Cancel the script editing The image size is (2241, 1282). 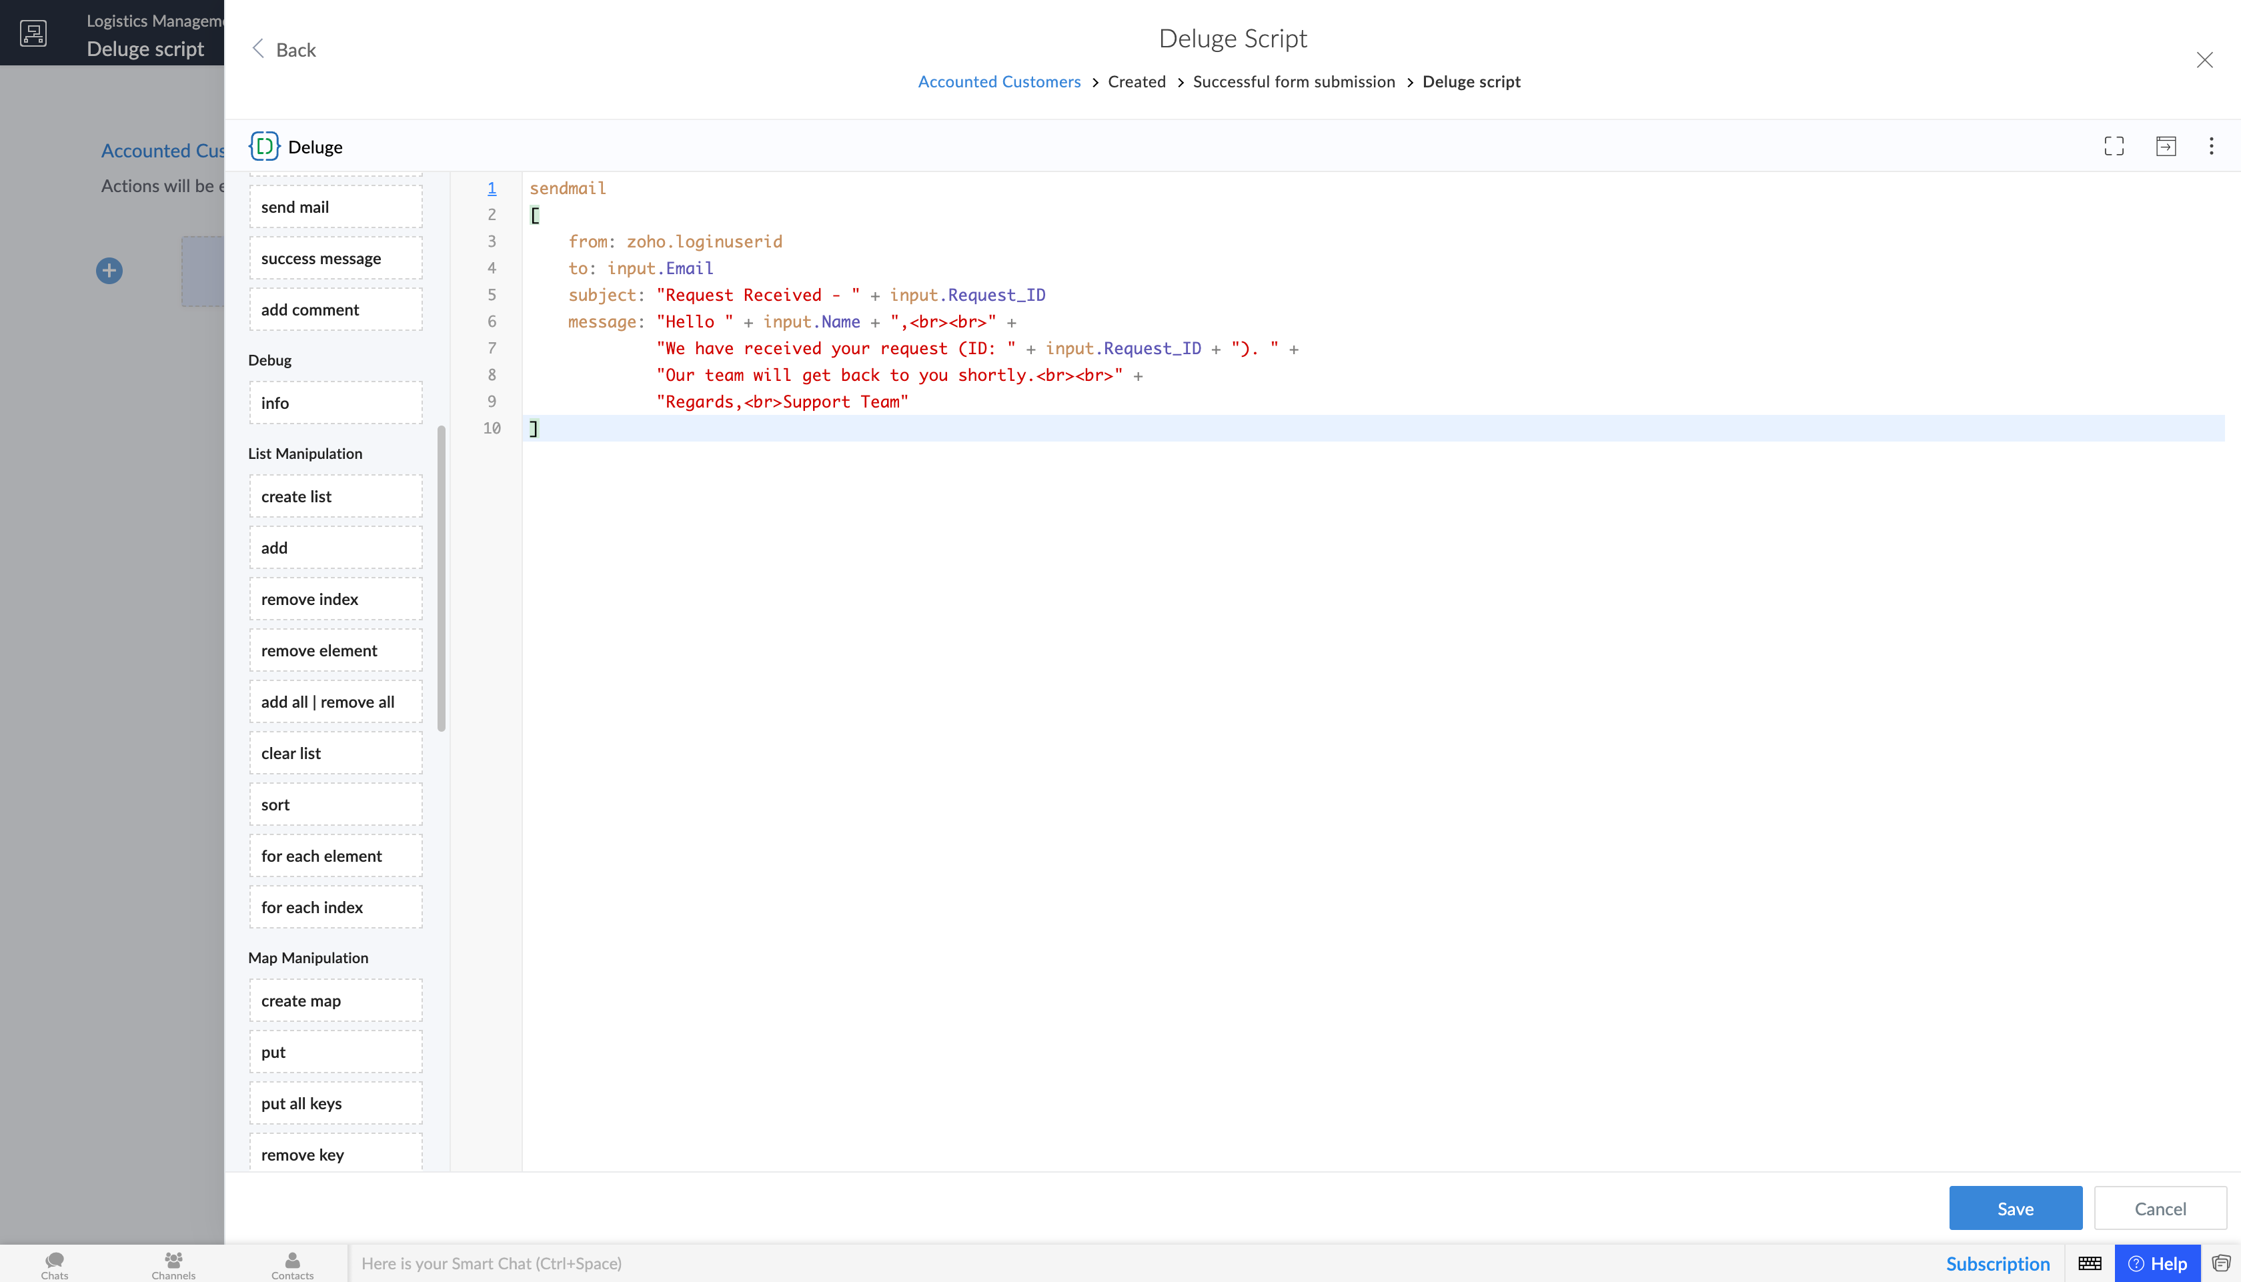[2160, 1208]
